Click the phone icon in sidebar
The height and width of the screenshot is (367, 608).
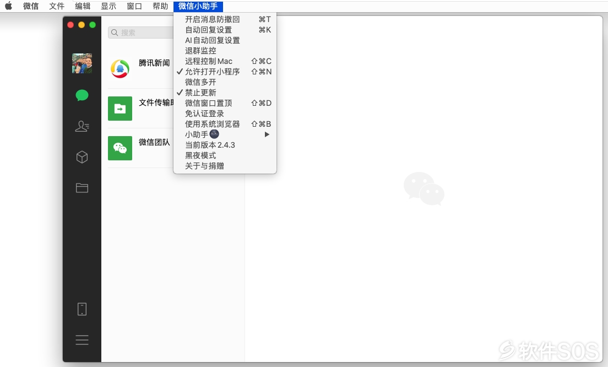(82, 309)
